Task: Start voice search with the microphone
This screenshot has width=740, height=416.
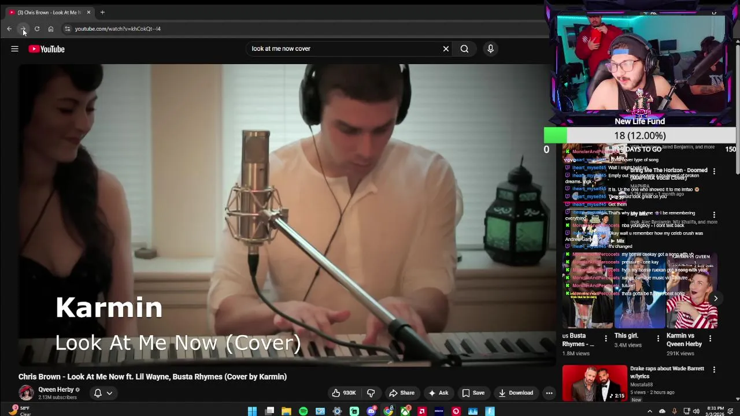Action: coord(490,49)
